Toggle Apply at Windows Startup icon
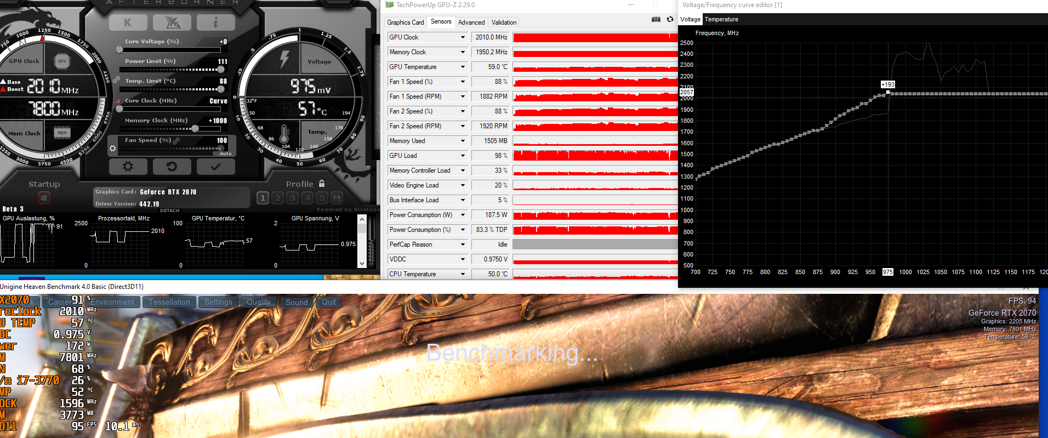Viewport: 1048px width, 438px height. click(44, 197)
